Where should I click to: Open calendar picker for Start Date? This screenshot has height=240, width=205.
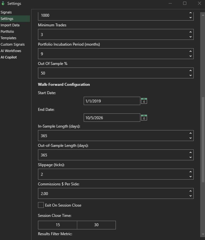coord(144,101)
